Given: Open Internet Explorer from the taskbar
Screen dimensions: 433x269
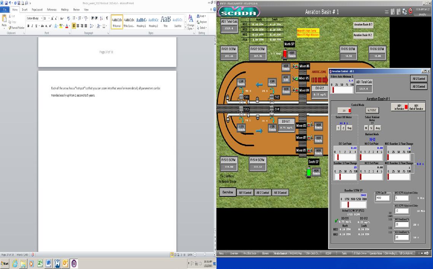Looking at the screenshot, I should [14, 264].
